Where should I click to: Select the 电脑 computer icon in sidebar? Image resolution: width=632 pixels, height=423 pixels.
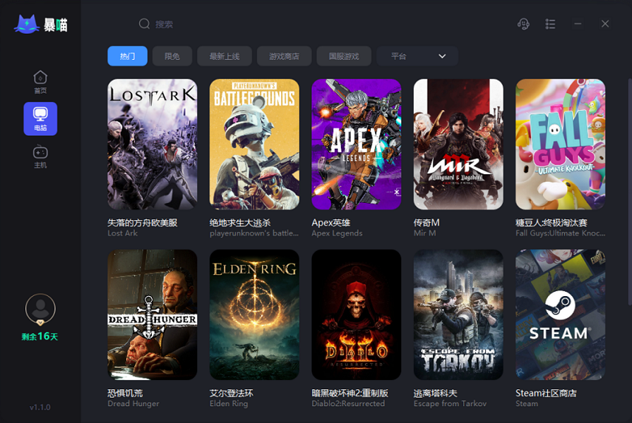pos(40,118)
